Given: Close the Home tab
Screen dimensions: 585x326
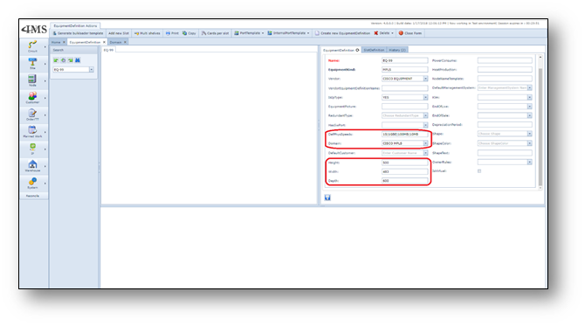Looking at the screenshot, I should (64, 42).
